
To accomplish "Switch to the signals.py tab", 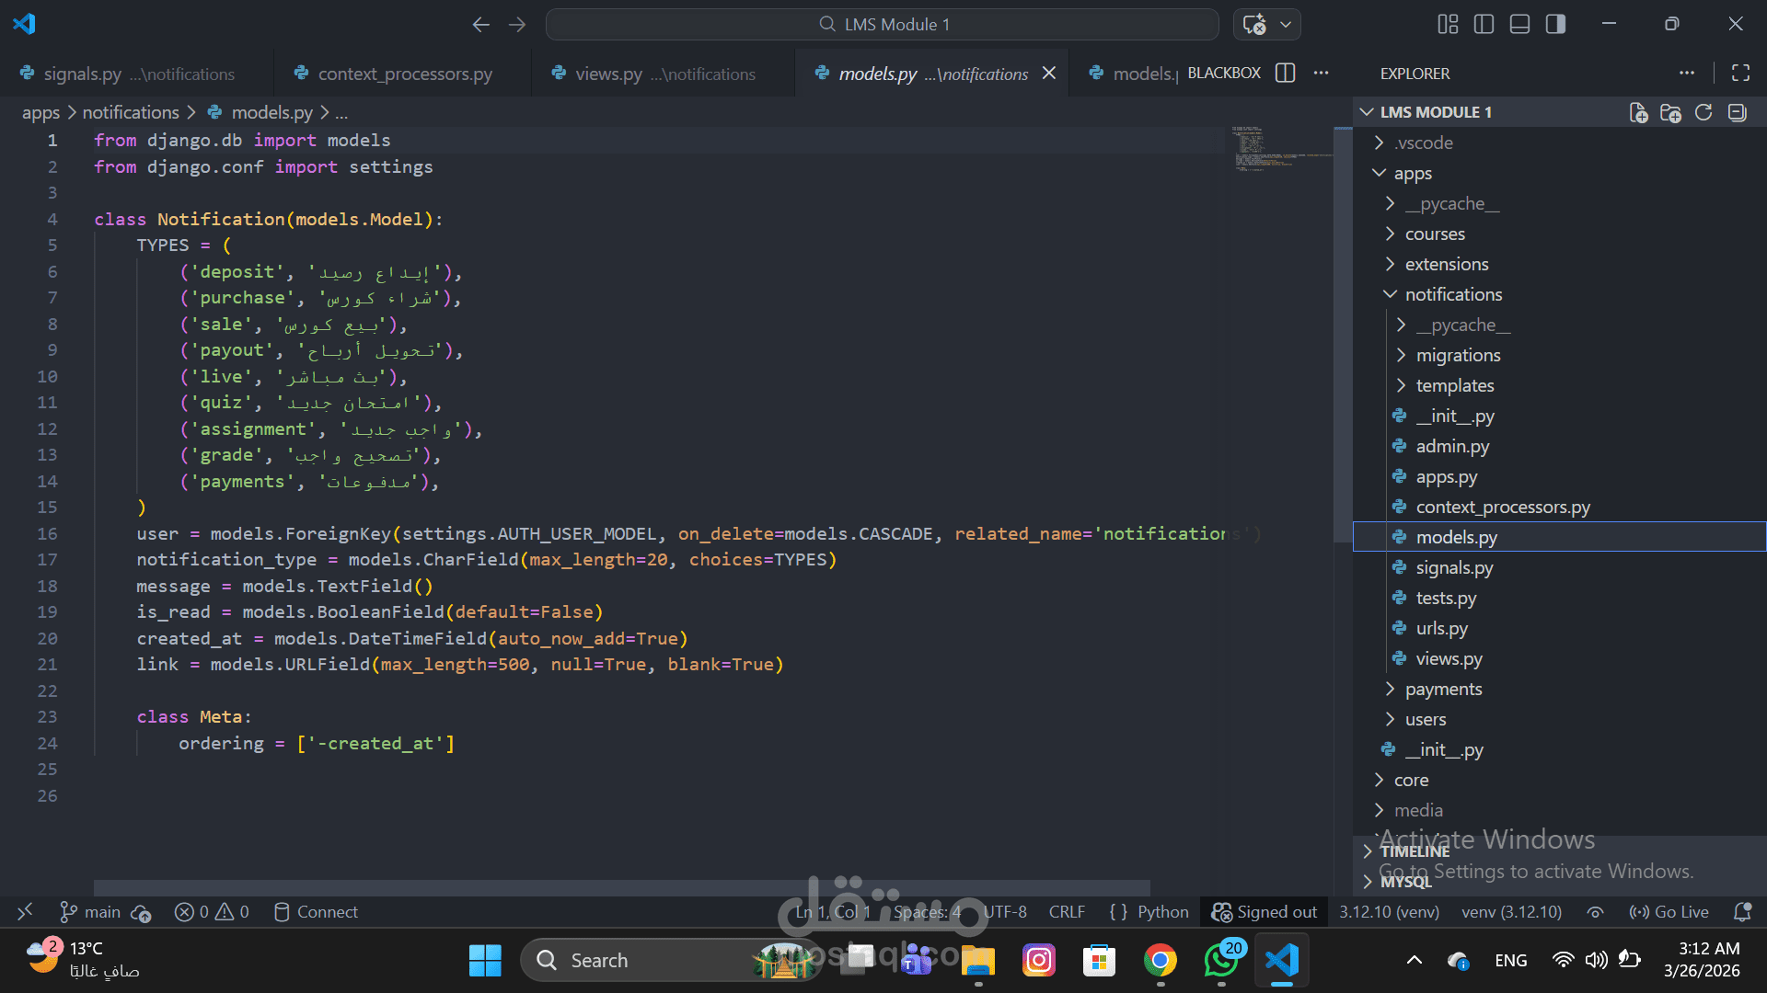I will (x=83, y=74).
